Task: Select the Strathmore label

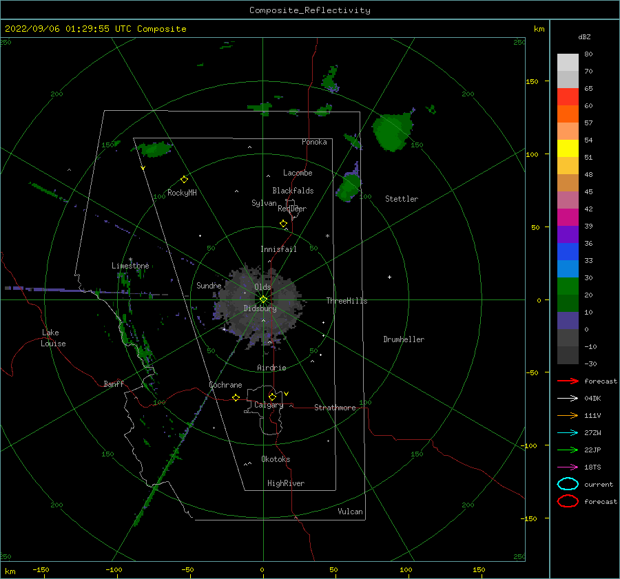Action: pos(335,408)
